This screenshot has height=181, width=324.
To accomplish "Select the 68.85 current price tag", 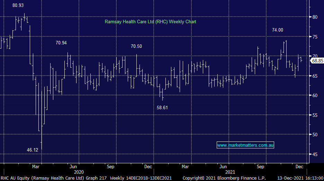I will 317,61.
